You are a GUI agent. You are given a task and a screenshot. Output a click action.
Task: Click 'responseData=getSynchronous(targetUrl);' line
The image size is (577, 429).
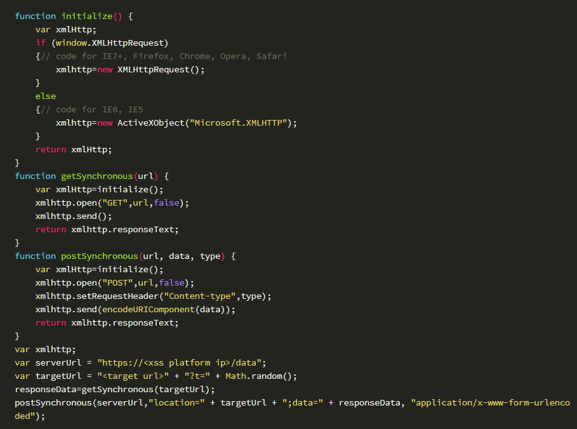(115, 389)
